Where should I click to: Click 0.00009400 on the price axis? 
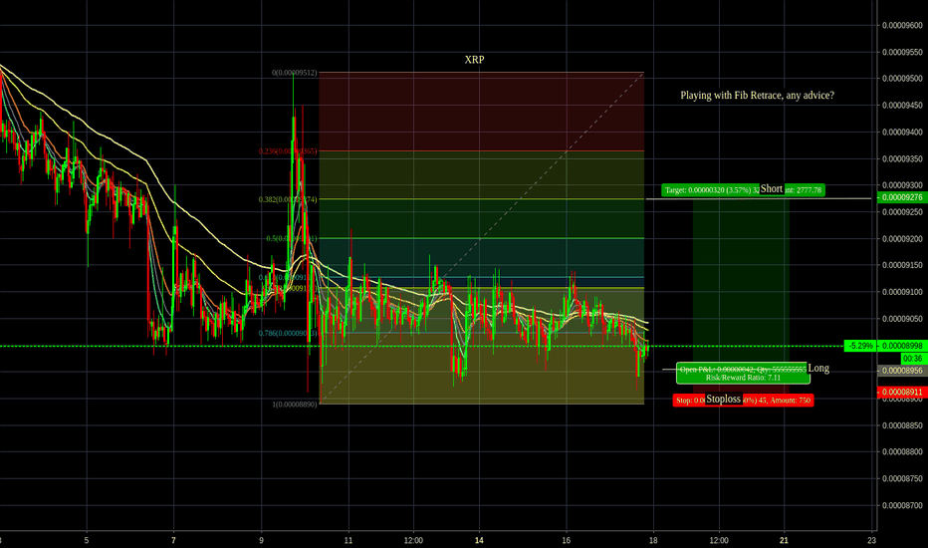(x=902, y=132)
